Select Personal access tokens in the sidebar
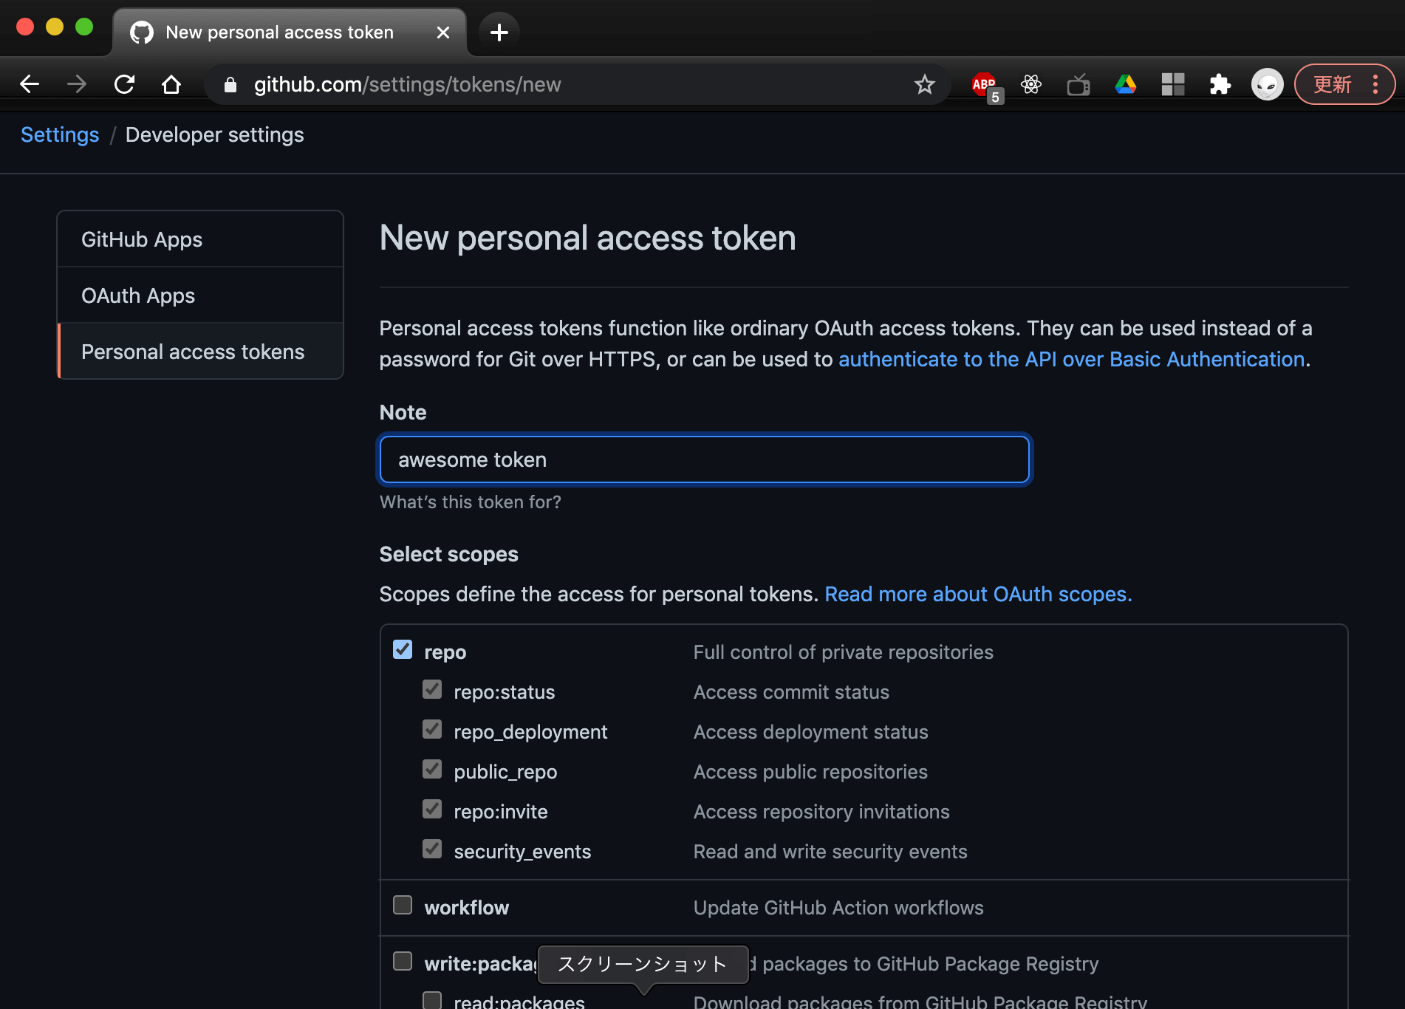 pyautogui.click(x=200, y=352)
